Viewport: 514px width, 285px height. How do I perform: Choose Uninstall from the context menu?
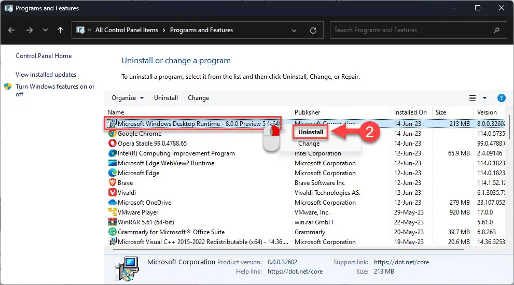coord(311,132)
